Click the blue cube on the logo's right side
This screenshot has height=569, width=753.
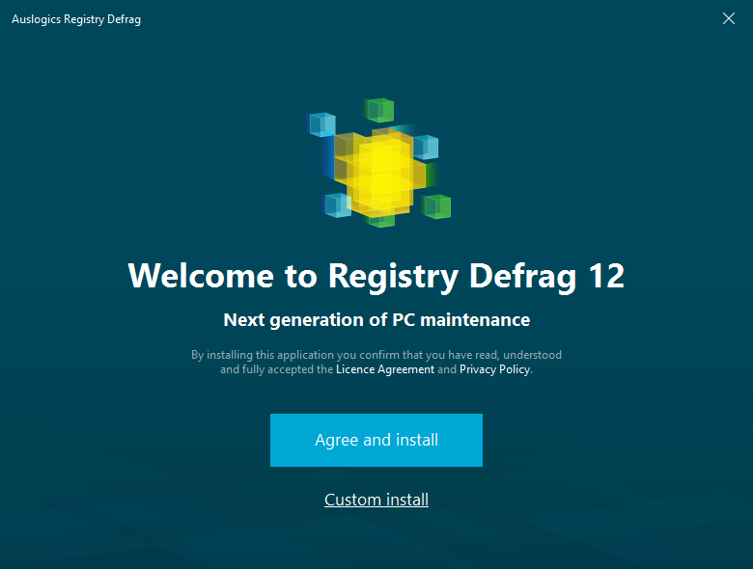(x=426, y=147)
